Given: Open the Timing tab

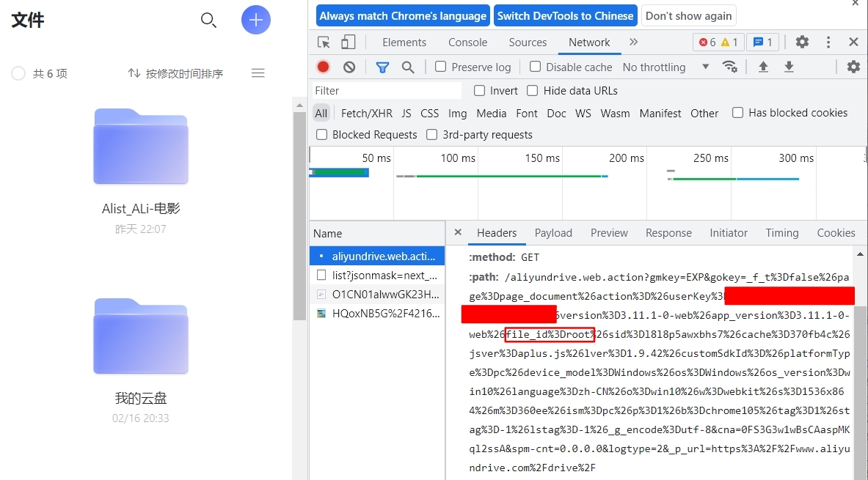Looking at the screenshot, I should pos(781,233).
